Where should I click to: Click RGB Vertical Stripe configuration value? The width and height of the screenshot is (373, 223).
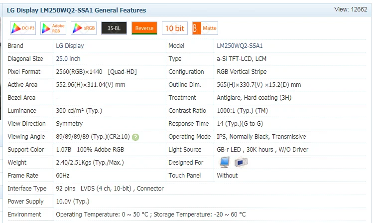242,72
